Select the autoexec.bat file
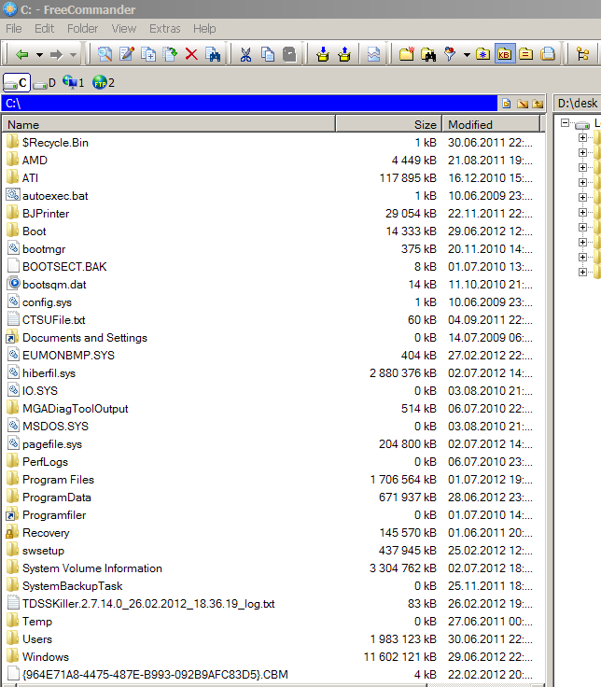This screenshot has height=687, width=601. 55,196
